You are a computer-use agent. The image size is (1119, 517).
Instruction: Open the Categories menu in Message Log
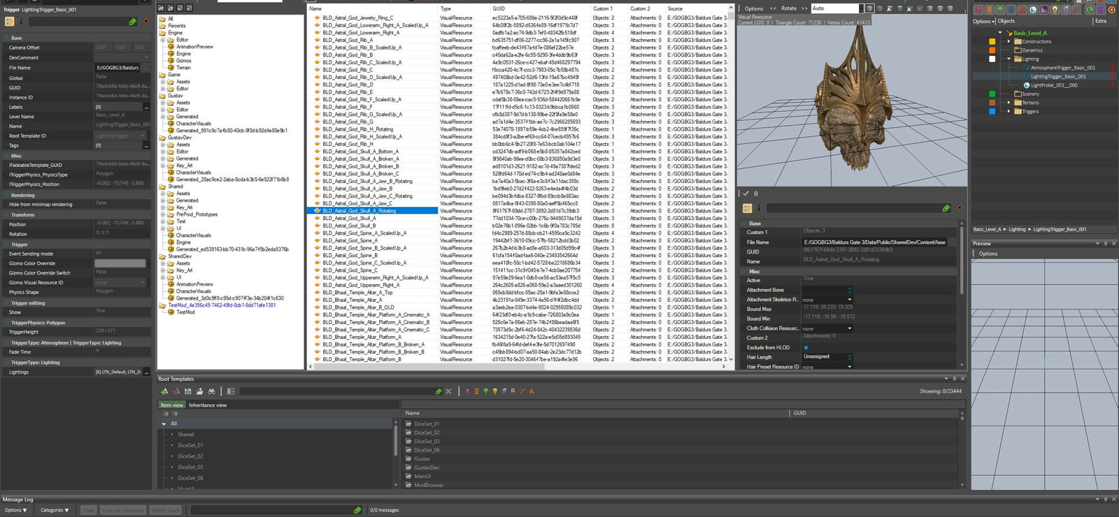point(55,510)
